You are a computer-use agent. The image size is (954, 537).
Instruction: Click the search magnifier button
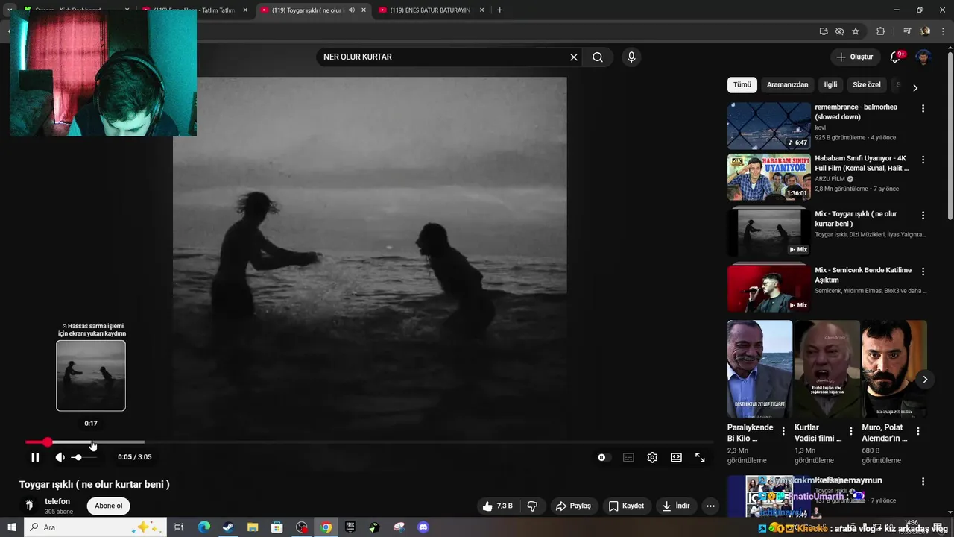click(598, 57)
